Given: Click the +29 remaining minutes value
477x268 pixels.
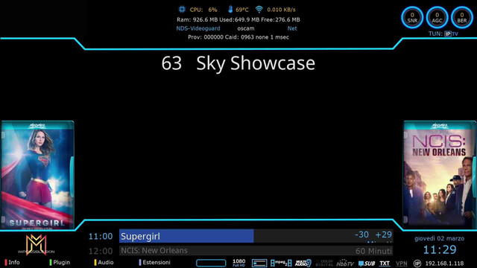Looking at the screenshot, I should (x=384, y=234).
